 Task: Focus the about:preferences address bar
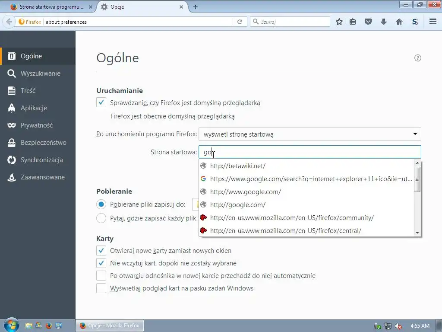click(x=138, y=22)
